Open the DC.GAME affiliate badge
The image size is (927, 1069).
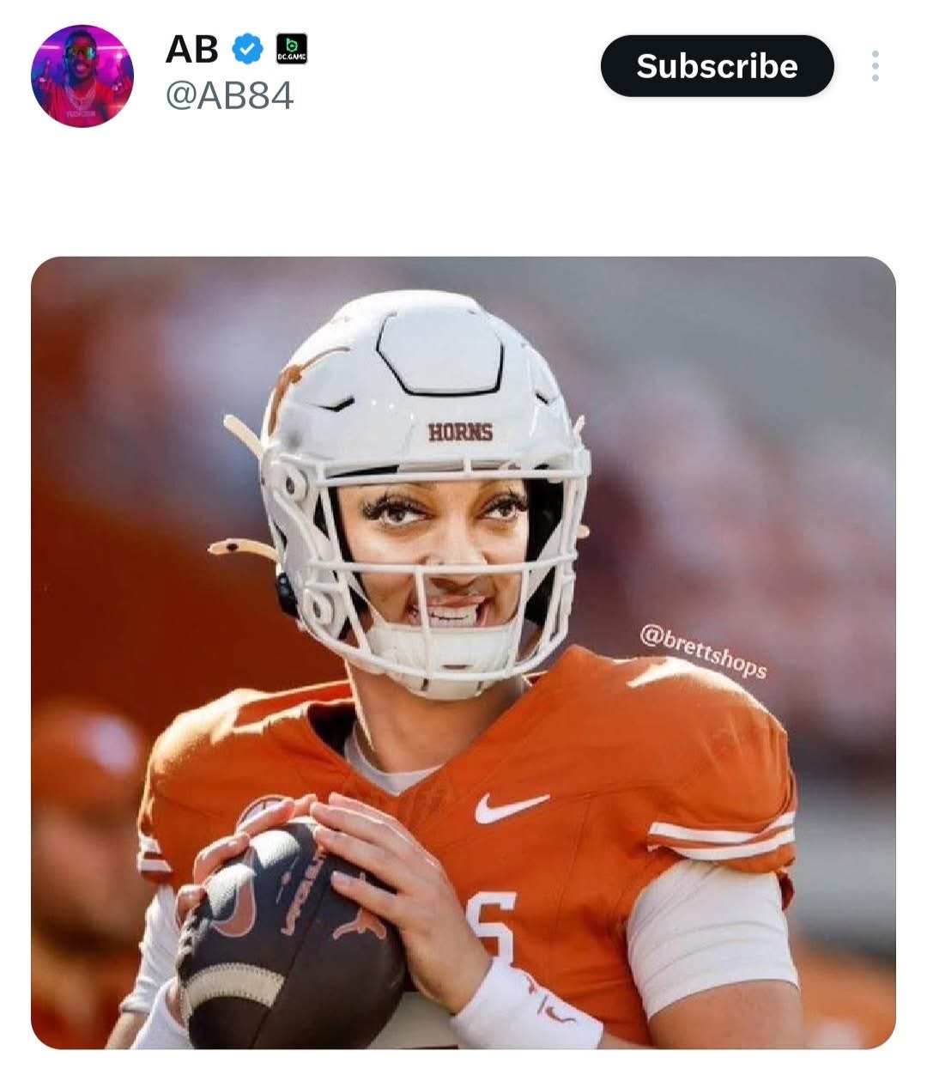click(290, 50)
